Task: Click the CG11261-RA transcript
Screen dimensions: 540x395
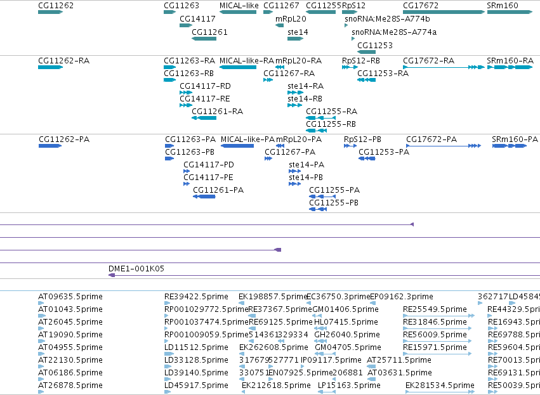Action: pos(204,118)
